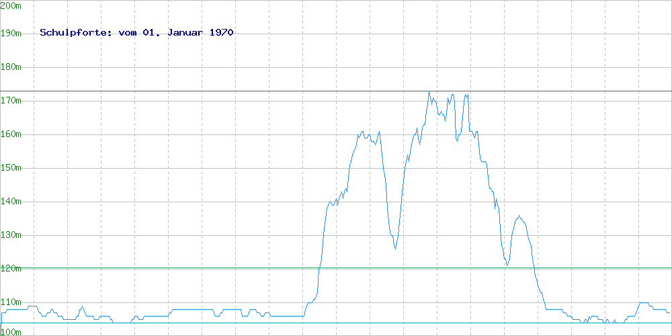The width and height of the screenshot is (672, 336).
Task: Select the 150m elevation label
Action: pyautogui.click(x=11, y=167)
